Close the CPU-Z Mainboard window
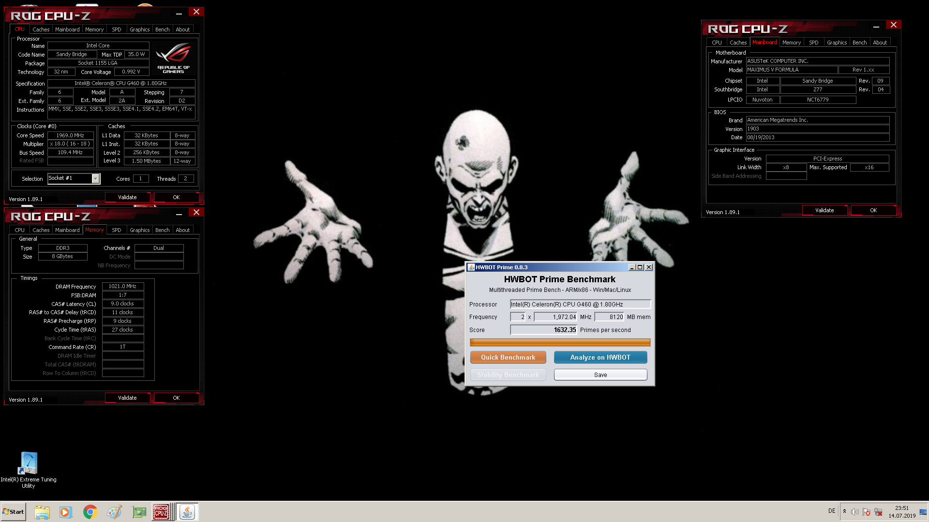929x522 pixels. point(894,25)
